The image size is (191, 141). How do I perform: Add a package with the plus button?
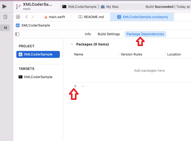pos(75,86)
